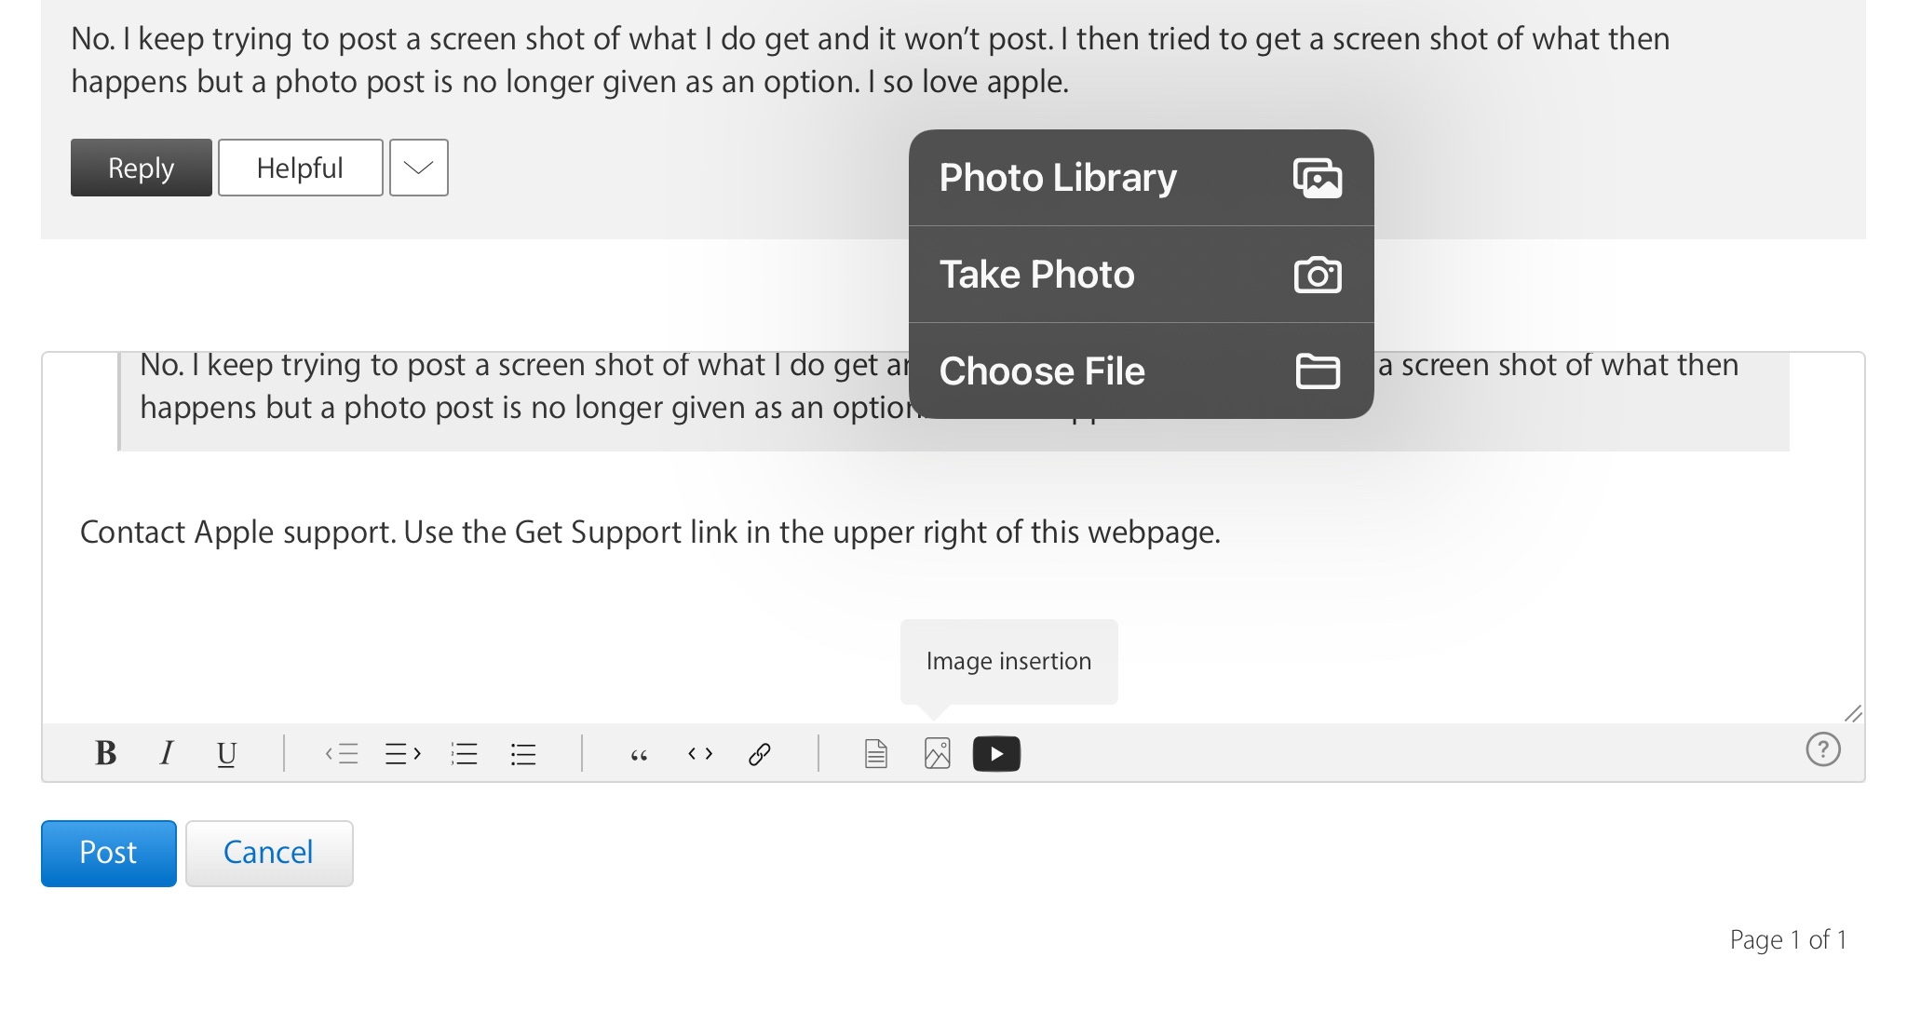Insert video with play button icon
This screenshot has height=1011, width=1907.
point(996,753)
